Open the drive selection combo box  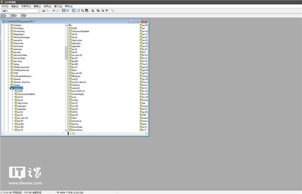pos(39,11)
